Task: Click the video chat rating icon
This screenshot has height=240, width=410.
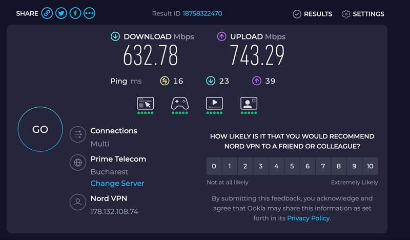Action: [249, 103]
